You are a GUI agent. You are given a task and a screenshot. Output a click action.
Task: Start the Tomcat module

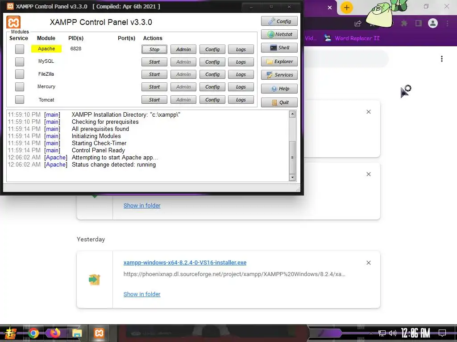coord(154,100)
